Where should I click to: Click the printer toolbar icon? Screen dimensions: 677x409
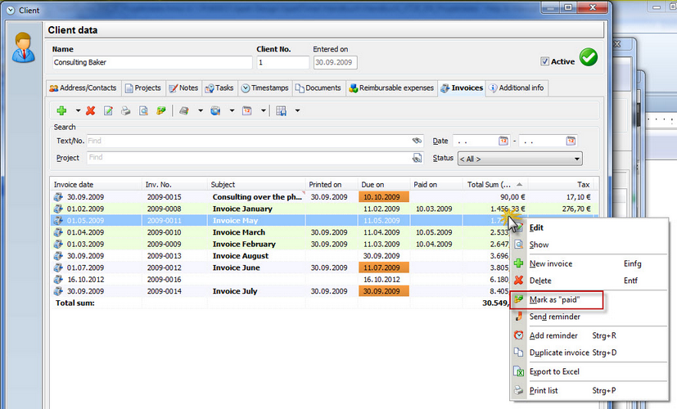pyautogui.click(x=125, y=111)
